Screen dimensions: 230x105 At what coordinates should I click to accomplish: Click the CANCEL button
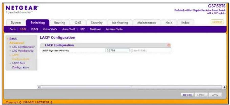(201, 95)
